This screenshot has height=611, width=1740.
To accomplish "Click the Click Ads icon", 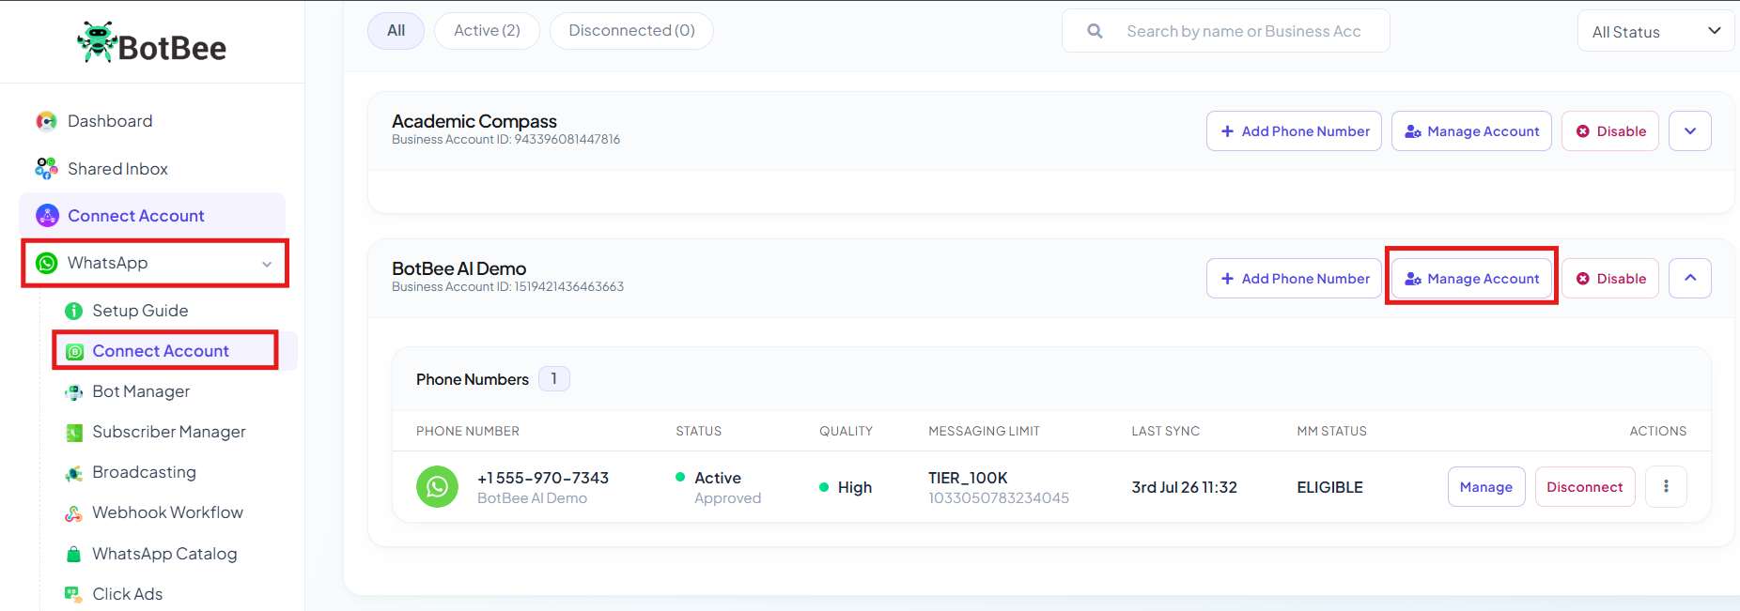I will (73, 594).
